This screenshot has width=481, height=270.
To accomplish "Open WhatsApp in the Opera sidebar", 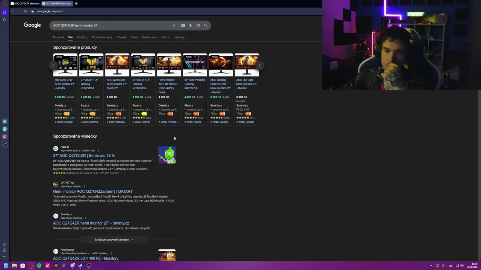I will click(x=5, y=129).
